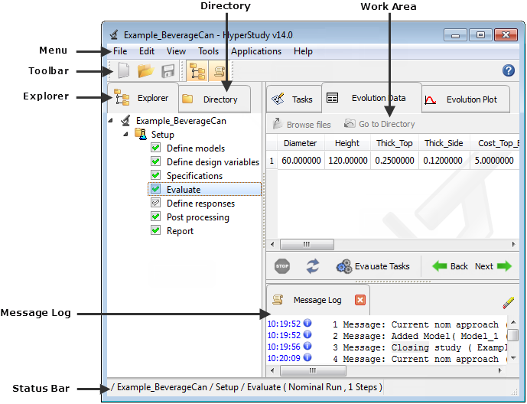Click the New study toolbar icon
Image resolution: width=527 pixels, height=404 pixels.
tap(124, 71)
